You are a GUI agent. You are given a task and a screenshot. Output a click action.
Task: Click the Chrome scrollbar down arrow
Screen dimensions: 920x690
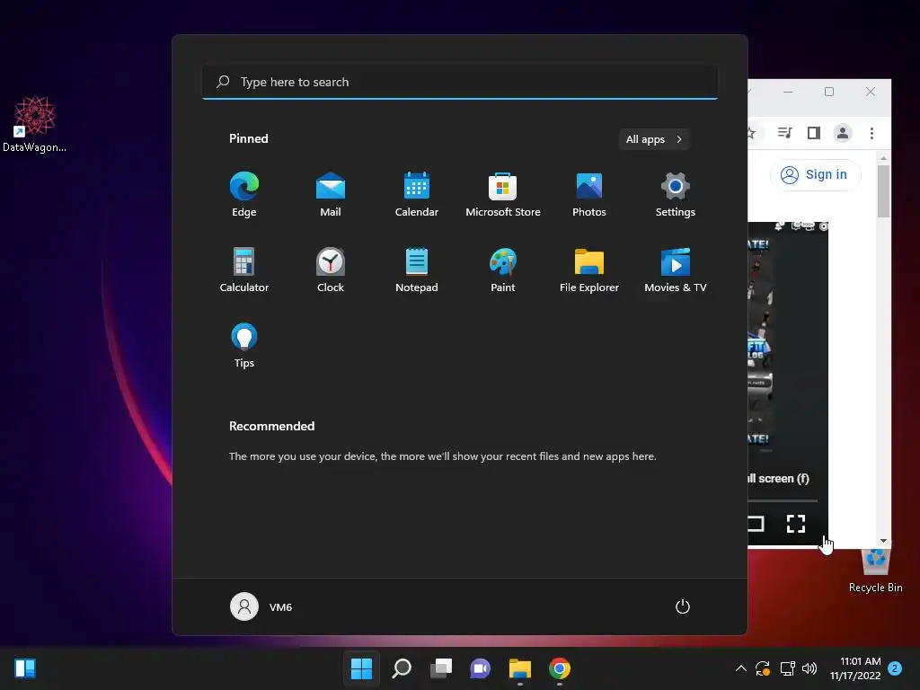(884, 541)
